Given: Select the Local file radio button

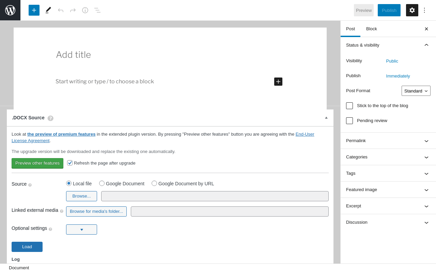Looking at the screenshot, I should coord(69,183).
